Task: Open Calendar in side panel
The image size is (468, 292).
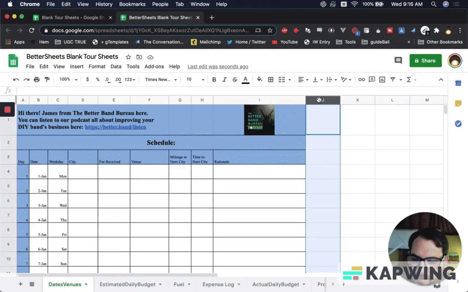Action: 458,83
